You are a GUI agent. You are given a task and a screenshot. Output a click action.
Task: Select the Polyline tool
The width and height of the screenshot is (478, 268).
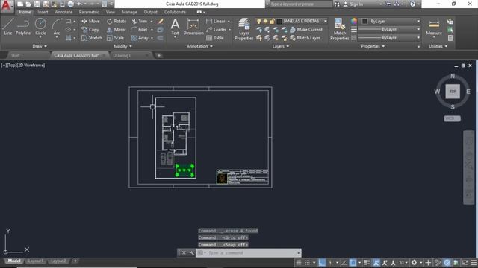pos(23,27)
